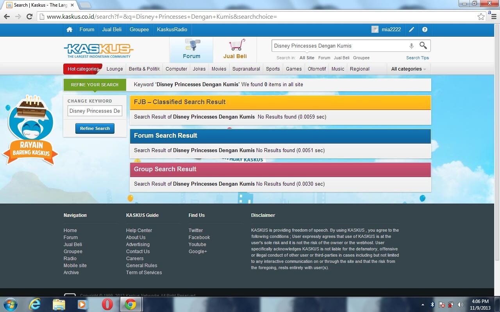Open Twitter footer link
This screenshot has width=500, height=312.
[196, 230]
